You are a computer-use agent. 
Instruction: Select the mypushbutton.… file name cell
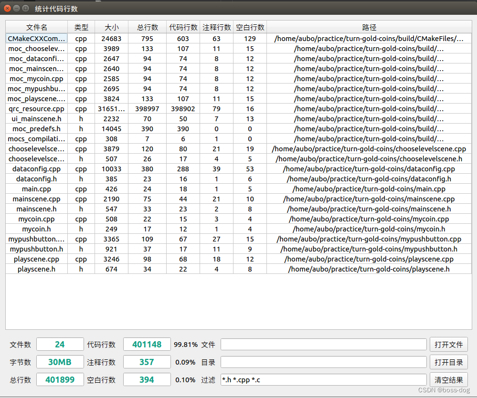(36, 239)
